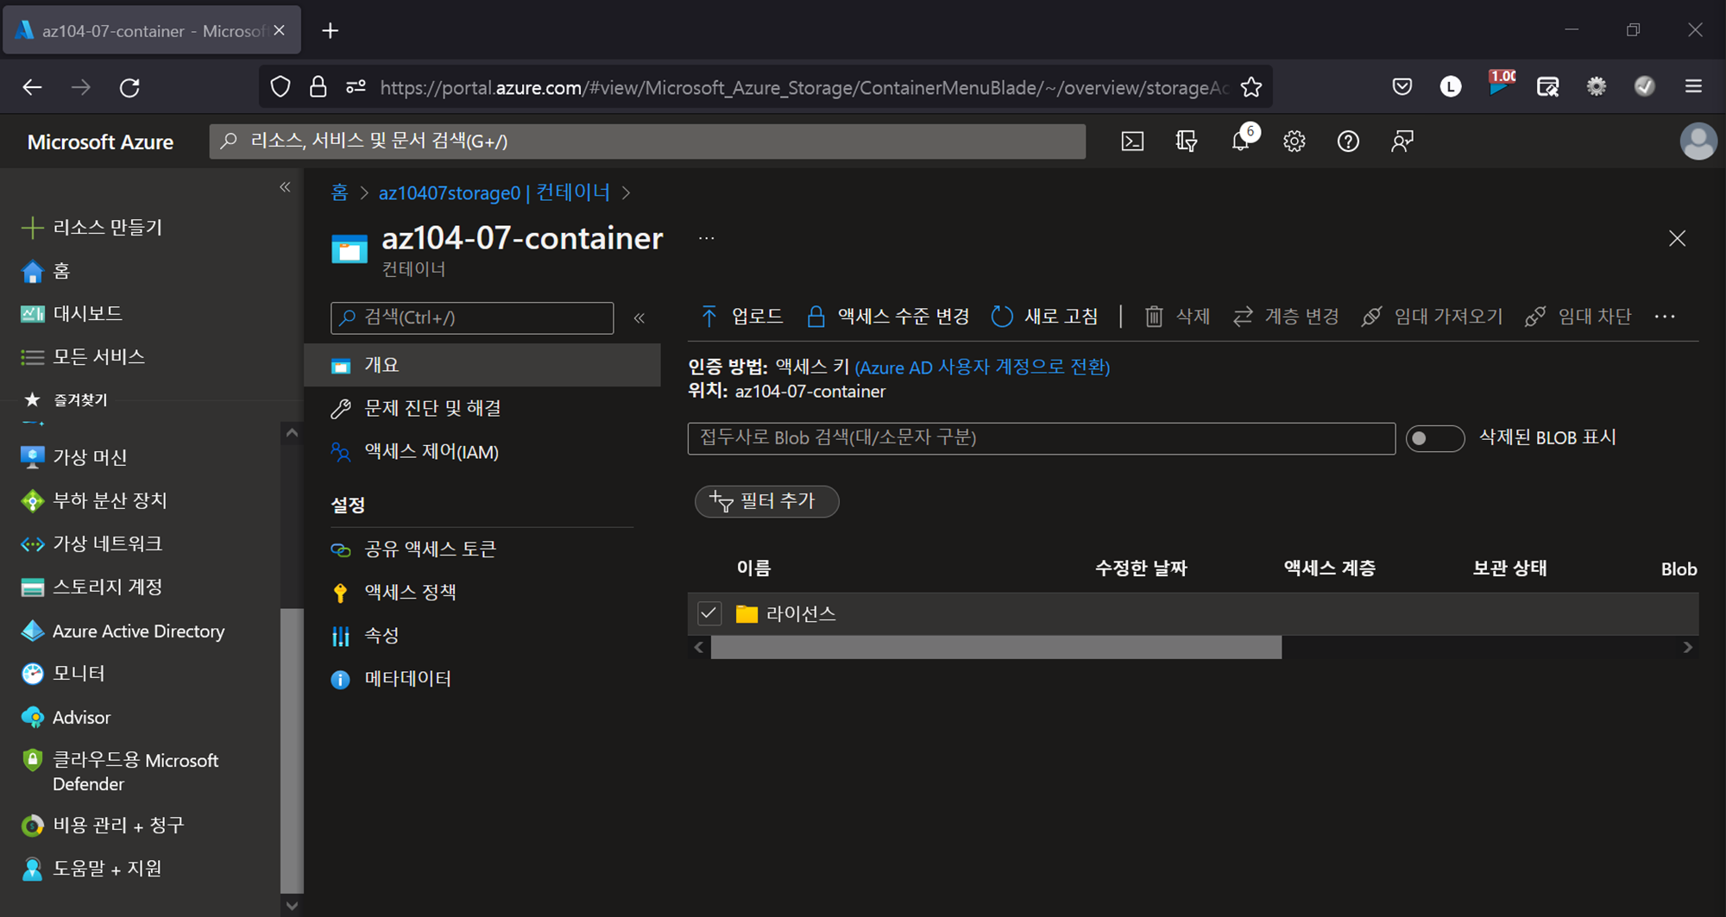Open portal settings gear icon
Viewport: 1726px width, 917px height.
pyautogui.click(x=1294, y=141)
